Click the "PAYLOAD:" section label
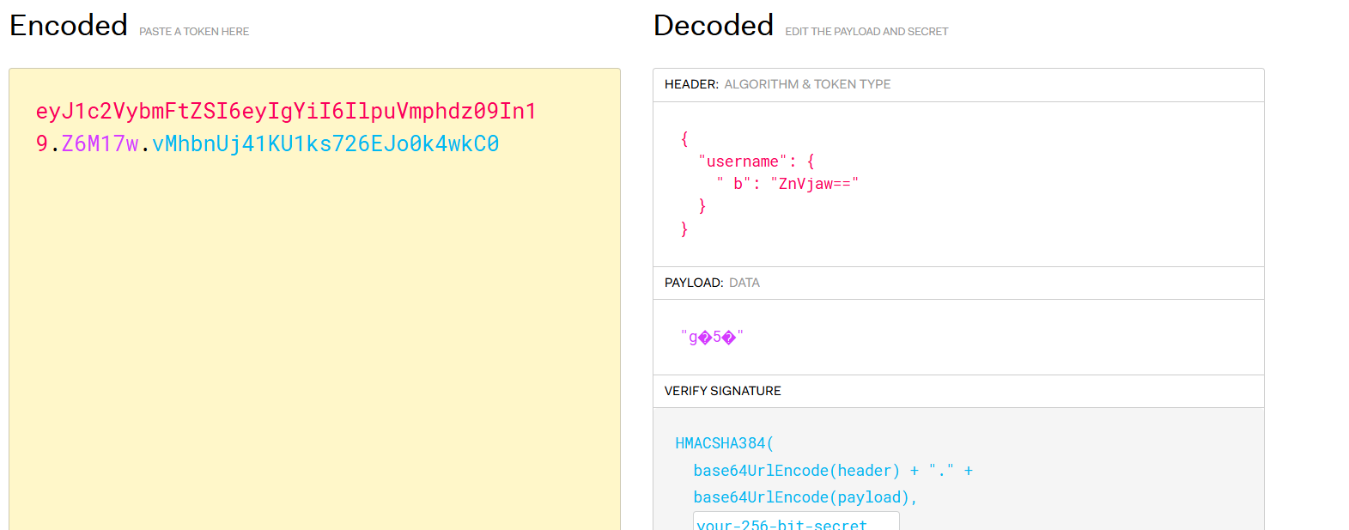The width and height of the screenshot is (1349, 530). [694, 283]
